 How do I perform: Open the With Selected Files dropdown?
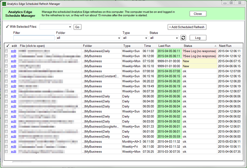coord(70,27)
